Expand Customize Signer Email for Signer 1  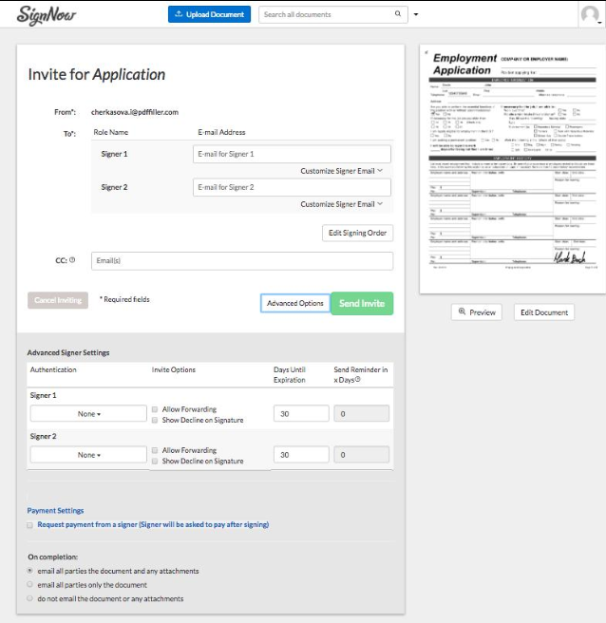(341, 171)
